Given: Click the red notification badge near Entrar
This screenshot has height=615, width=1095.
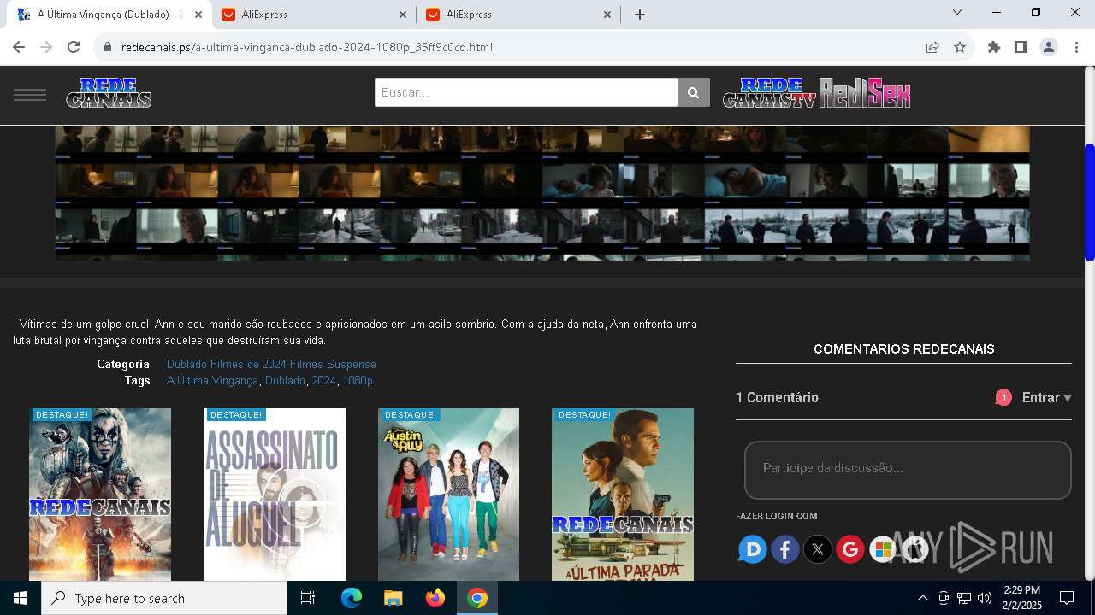Looking at the screenshot, I should click(1003, 397).
